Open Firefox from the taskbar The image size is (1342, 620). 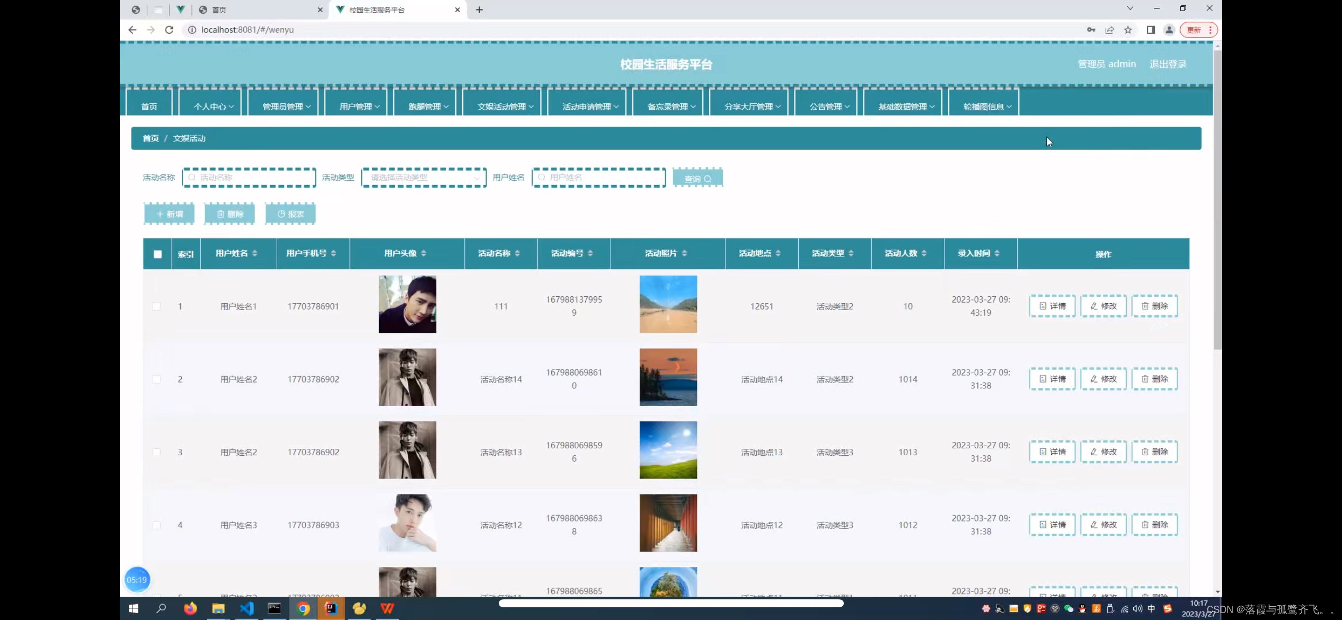(190, 608)
